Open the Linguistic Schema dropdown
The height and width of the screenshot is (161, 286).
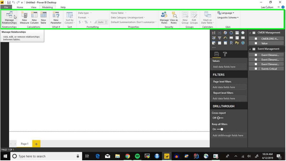click(x=228, y=18)
